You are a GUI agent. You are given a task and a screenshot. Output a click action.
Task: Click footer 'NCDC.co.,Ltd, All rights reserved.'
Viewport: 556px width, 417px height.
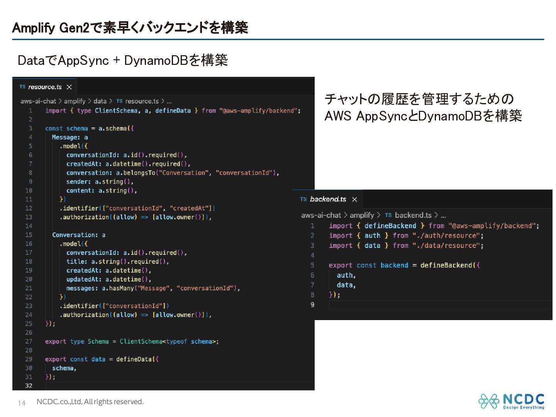click(90, 402)
